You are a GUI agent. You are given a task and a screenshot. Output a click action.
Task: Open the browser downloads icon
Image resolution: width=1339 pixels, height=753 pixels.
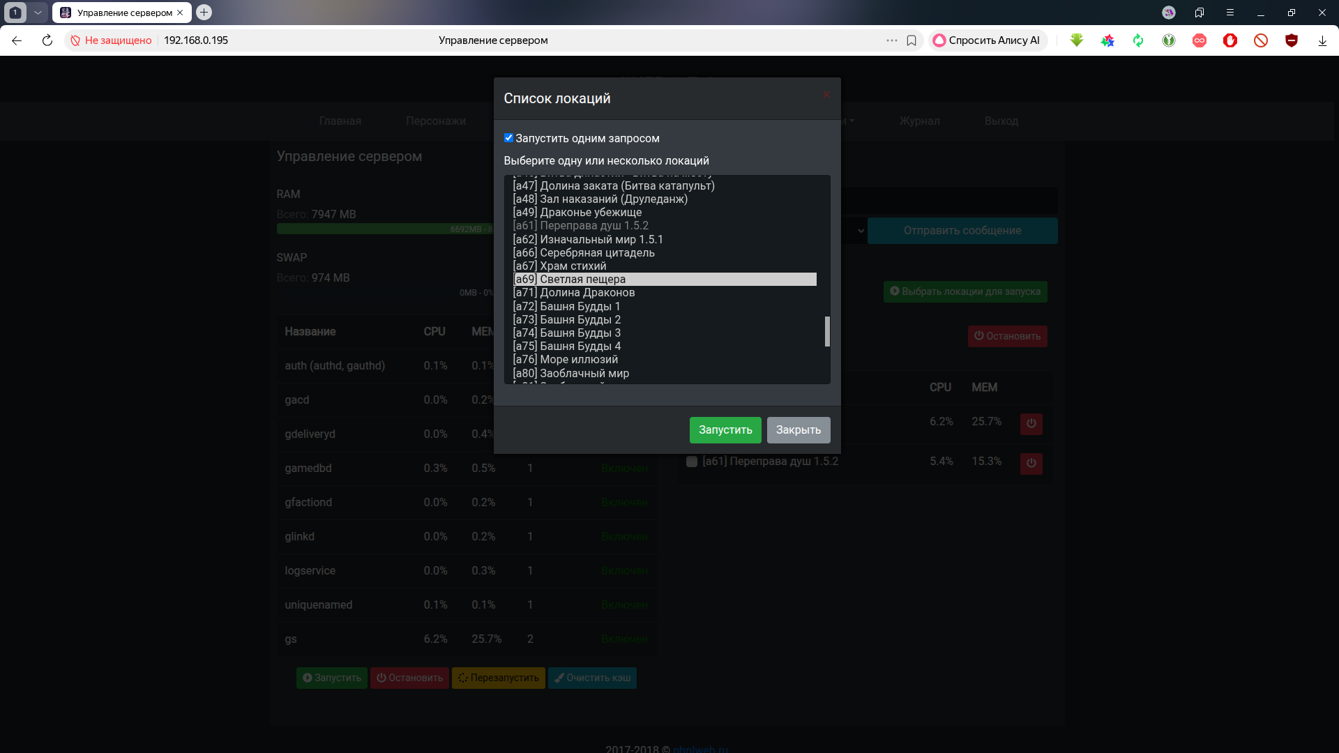[x=1322, y=40]
